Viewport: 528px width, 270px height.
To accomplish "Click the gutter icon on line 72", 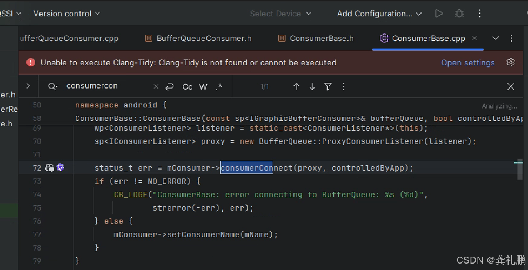I will [x=50, y=168].
